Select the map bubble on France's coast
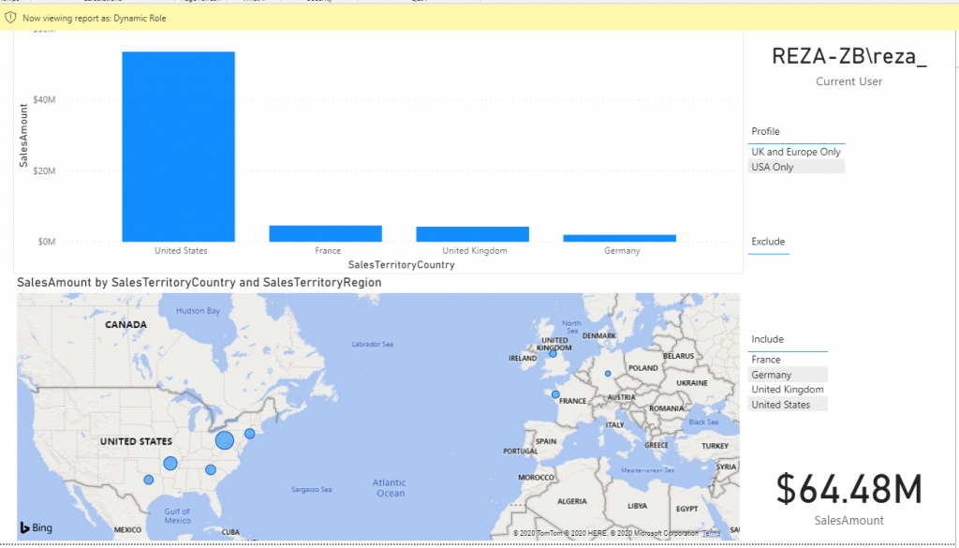This screenshot has width=959, height=548. pyautogui.click(x=555, y=394)
